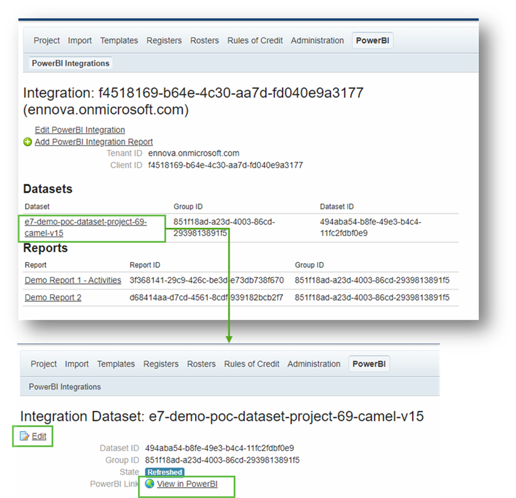The width and height of the screenshot is (516, 498).
Task: Click globe icon next to View in PowerBI
Action: tap(150, 483)
